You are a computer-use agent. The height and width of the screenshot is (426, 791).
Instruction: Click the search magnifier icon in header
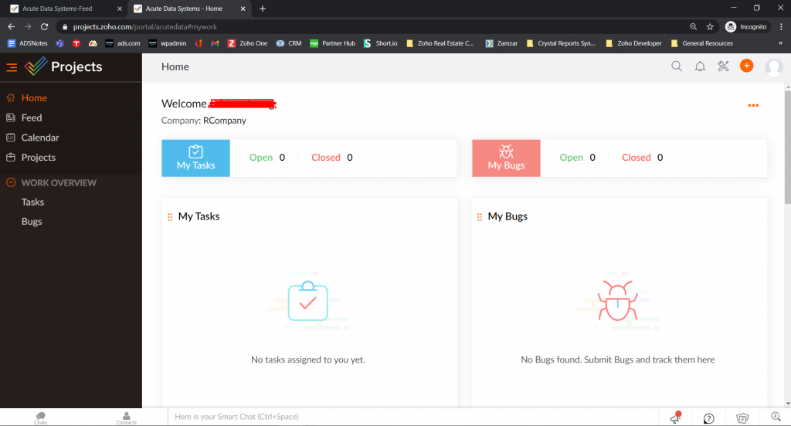point(677,66)
